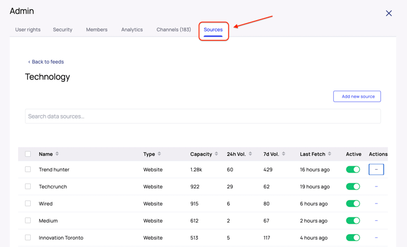Sort table by Name column arrows
This screenshot has height=247, width=407.
pos(57,154)
